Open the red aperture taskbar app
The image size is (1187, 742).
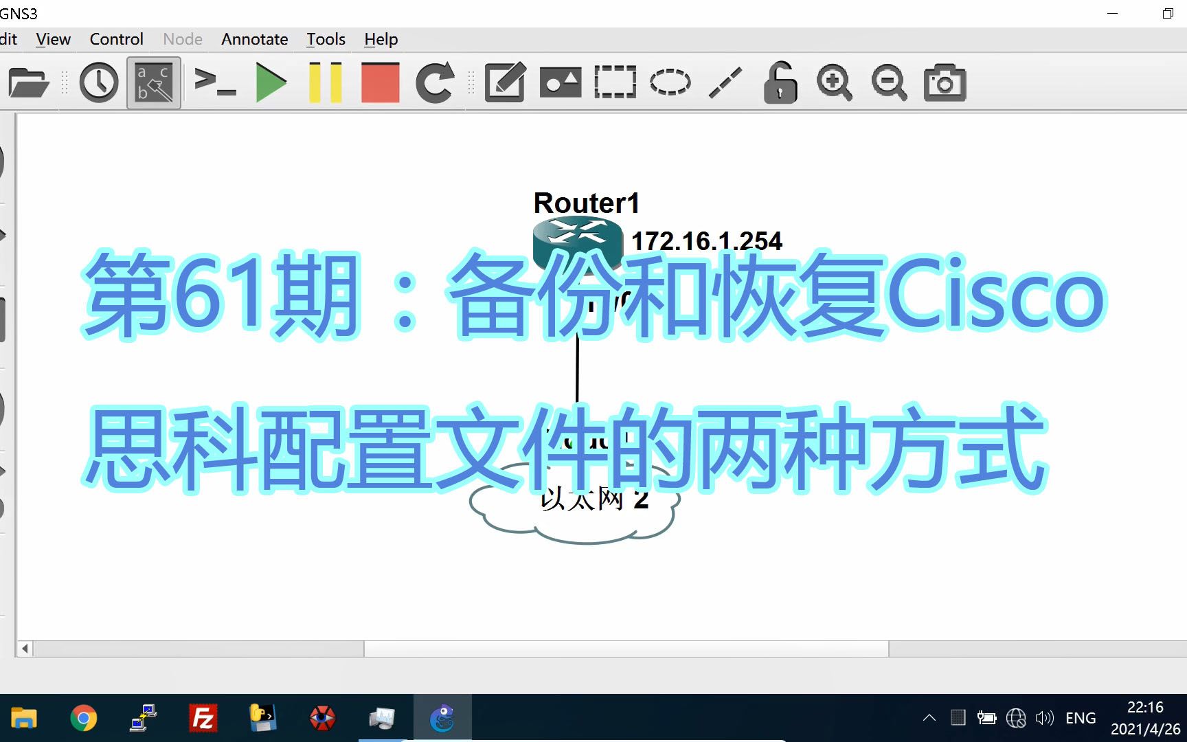pos(322,719)
